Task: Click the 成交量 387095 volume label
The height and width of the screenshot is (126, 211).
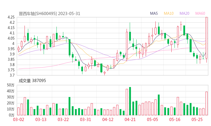Action: pos(32,81)
